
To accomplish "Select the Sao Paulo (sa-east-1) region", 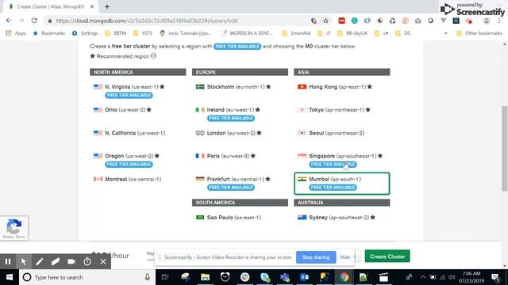I will [240, 218].
